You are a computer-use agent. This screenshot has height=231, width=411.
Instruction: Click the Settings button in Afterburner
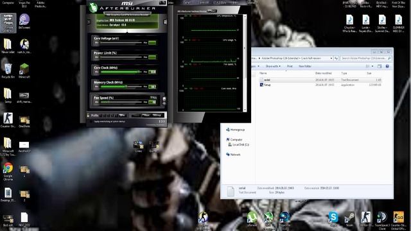(157, 116)
